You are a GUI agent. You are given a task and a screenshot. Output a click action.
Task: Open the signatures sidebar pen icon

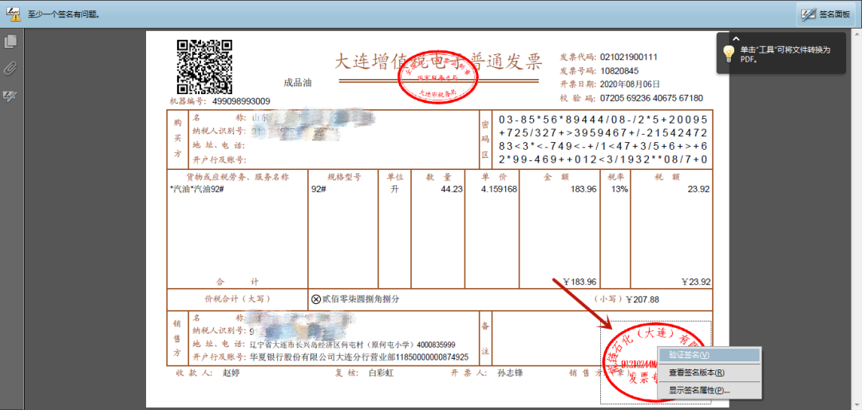click(x=10, y=96)
